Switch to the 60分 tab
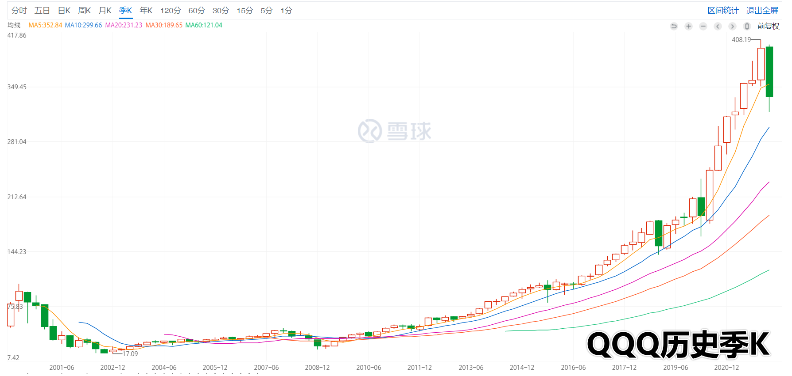This screenshot has width=792, height=376. 197,11
